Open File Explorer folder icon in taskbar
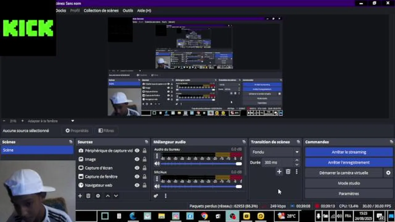The image size is (395, 222). (x=161, y=216)
